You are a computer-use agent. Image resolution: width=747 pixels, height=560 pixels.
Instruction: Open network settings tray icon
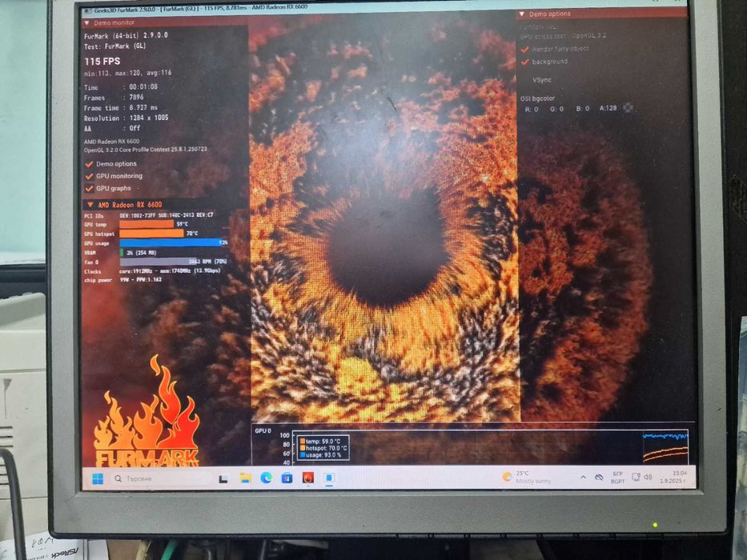pos(636,477)
